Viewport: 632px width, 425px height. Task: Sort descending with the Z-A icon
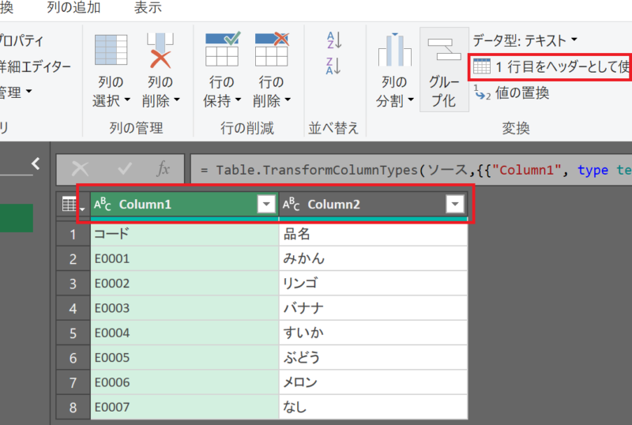[334, 66]
